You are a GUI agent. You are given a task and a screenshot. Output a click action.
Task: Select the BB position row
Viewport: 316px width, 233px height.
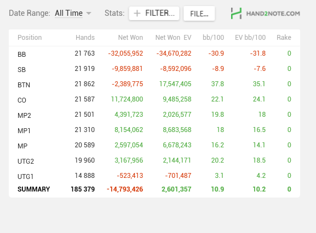click(x=154, y=53)
